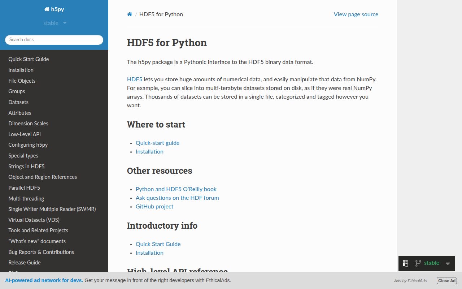The height and width of the screenshot is (289, 462).
Task: Open "What's new" documents entry
Action: pos(37,241)
